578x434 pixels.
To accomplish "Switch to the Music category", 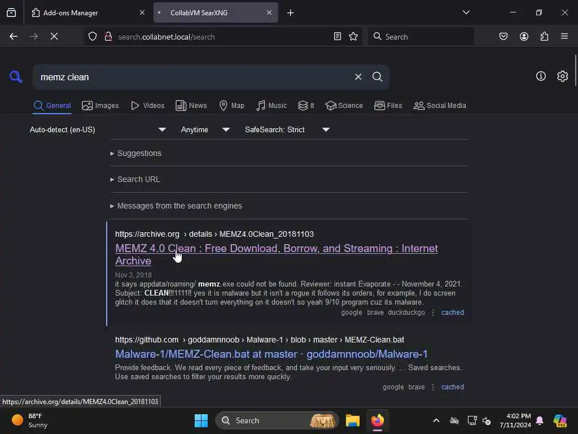I will [x=272, y=106].
